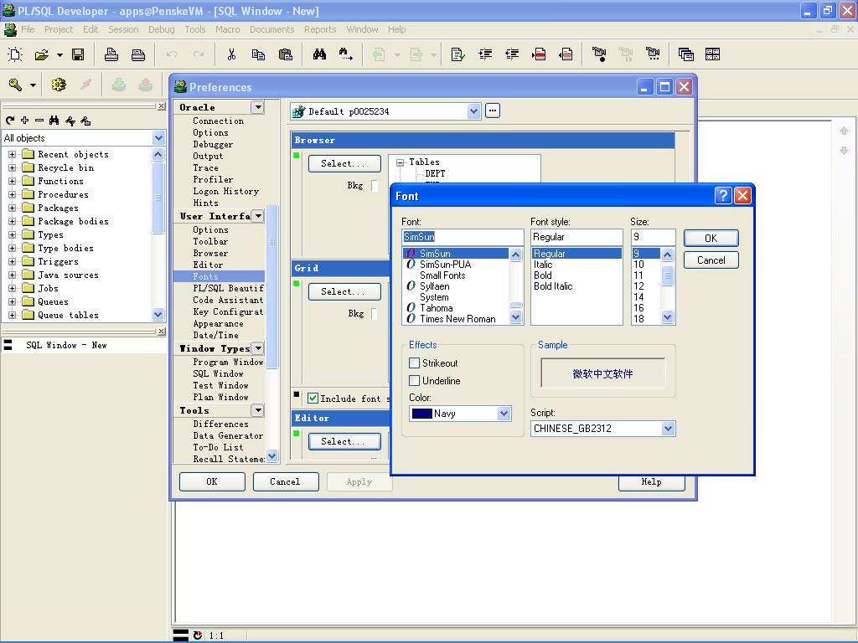The width and height of the screenshot is (858, 643).
Task: Expand the Procedures tree node
Action: (12, 194)
